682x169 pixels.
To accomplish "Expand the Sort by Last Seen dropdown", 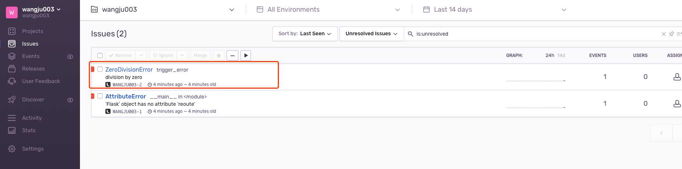I will [x=305, y=34].
